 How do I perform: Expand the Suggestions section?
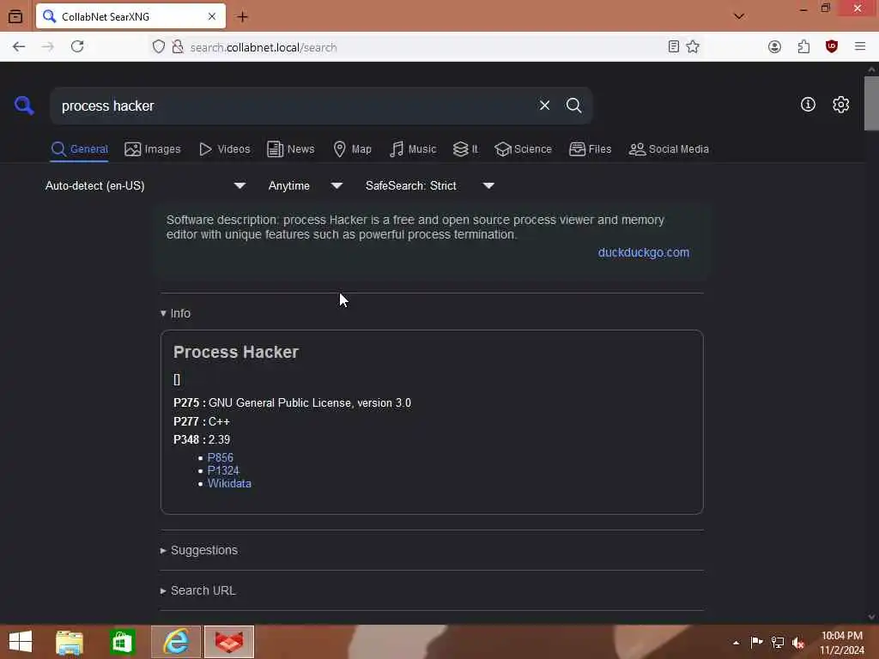[199, 550]
